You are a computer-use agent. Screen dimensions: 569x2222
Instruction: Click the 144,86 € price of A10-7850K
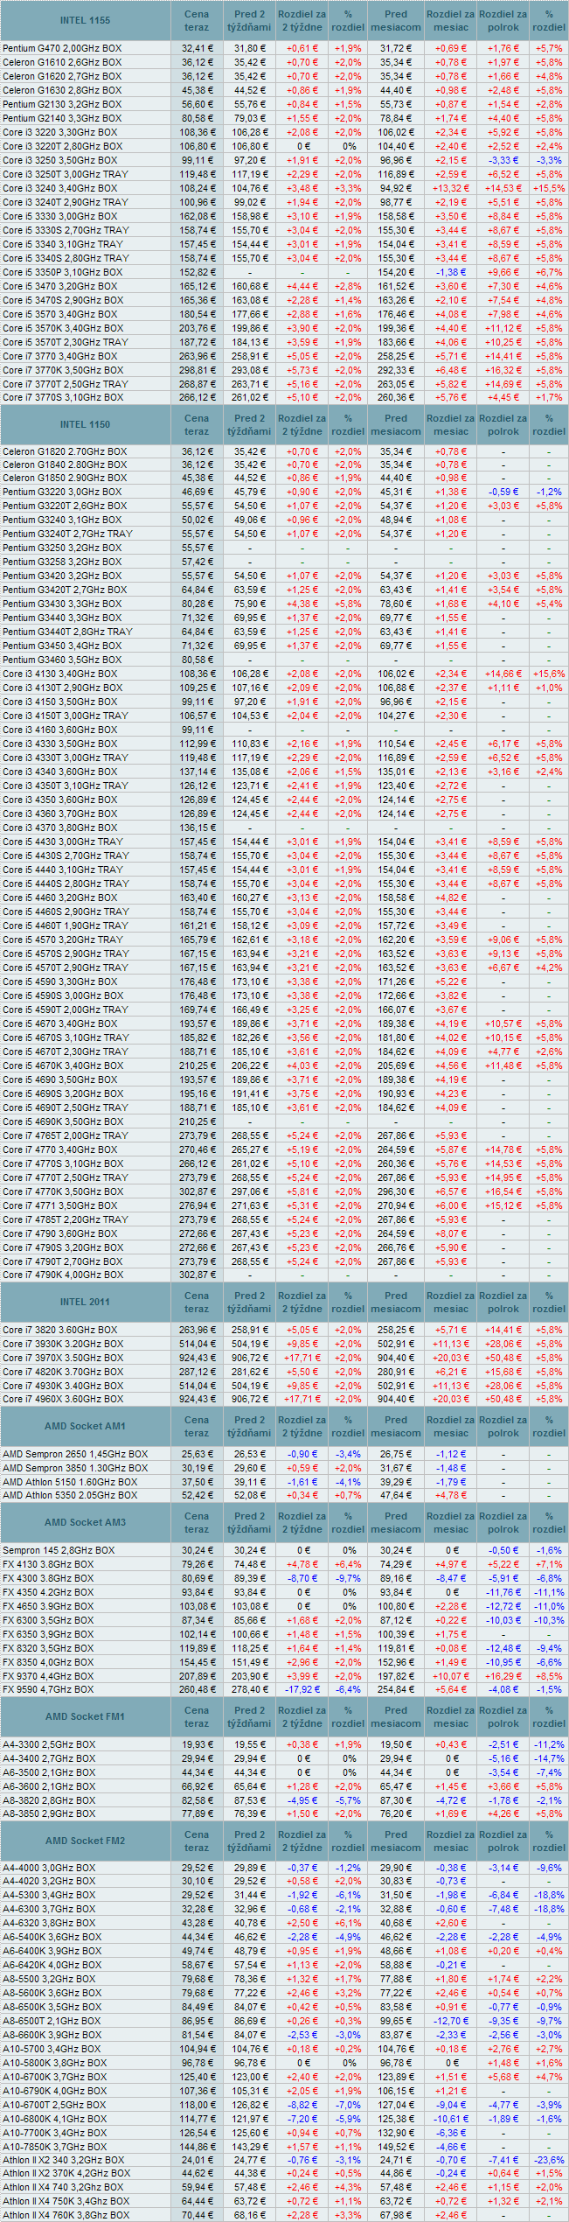click(x=197, y=2147)
